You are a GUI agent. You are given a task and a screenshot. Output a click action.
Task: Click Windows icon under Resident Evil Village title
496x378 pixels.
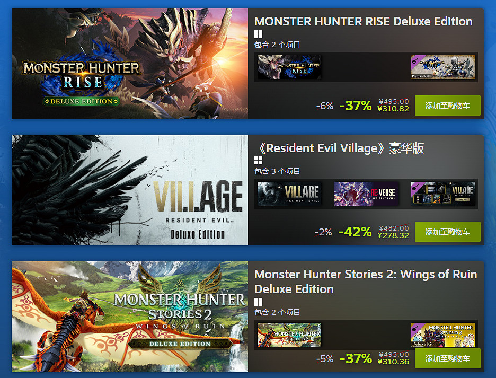coord(258,161)
